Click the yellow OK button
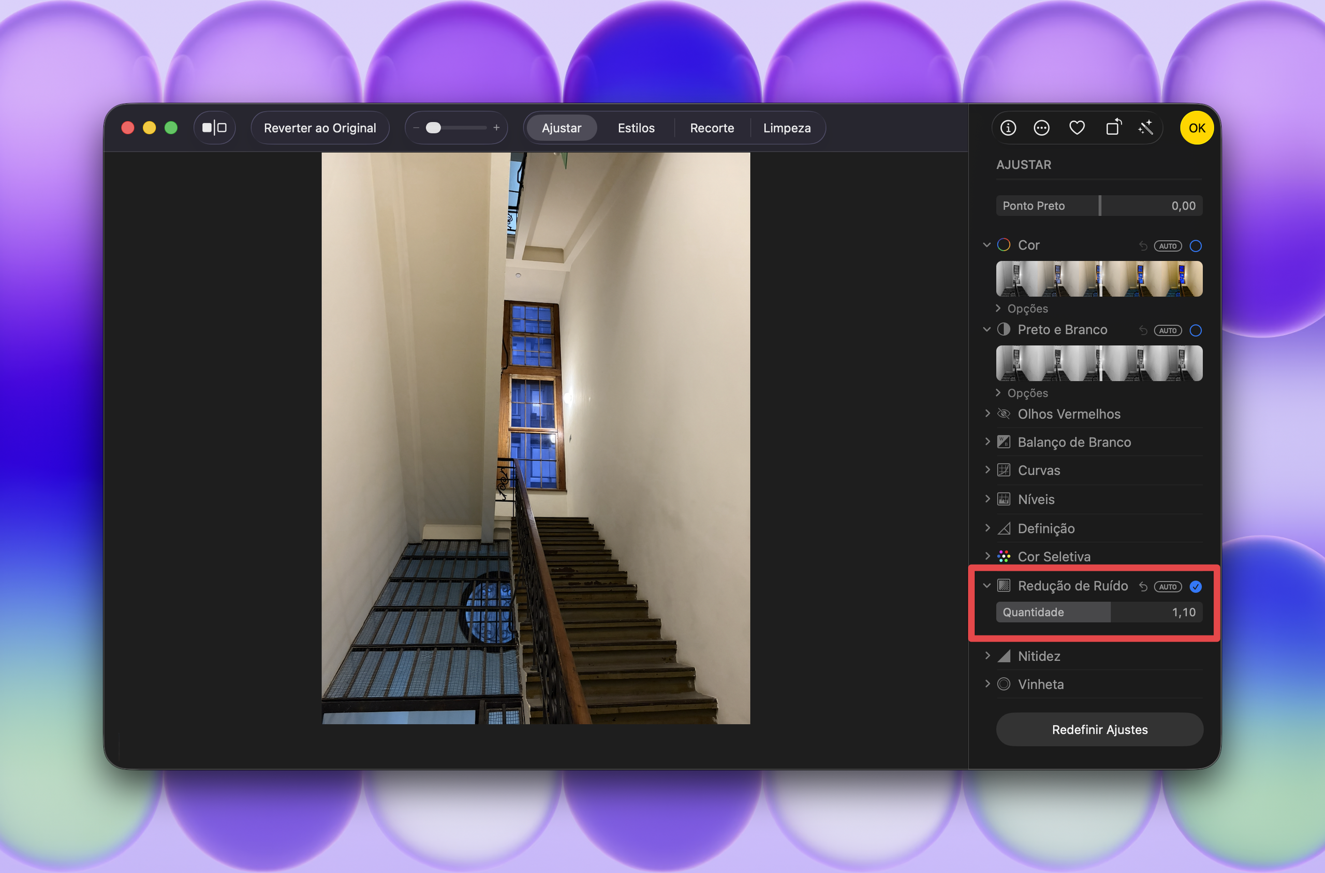The height and width of the screenshot is (873, 1325). 1197,128
